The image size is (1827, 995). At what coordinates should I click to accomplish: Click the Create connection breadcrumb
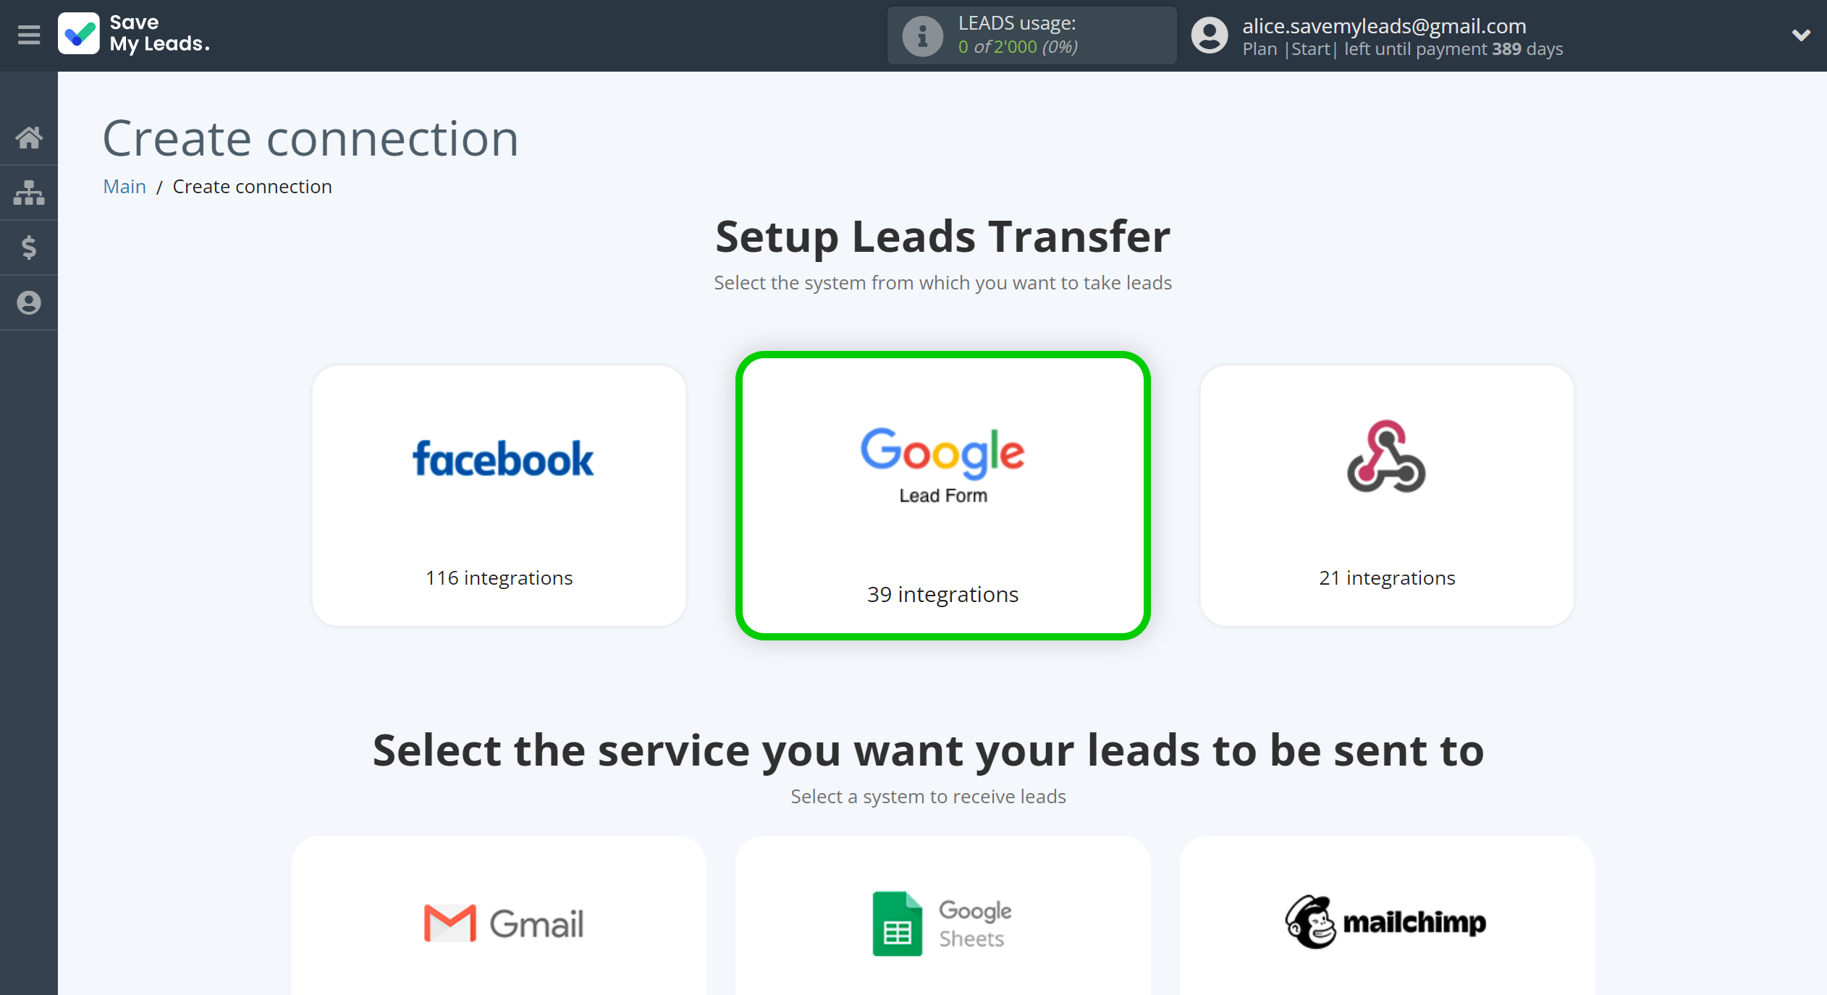pyautogui.click(x=251, y=186)
